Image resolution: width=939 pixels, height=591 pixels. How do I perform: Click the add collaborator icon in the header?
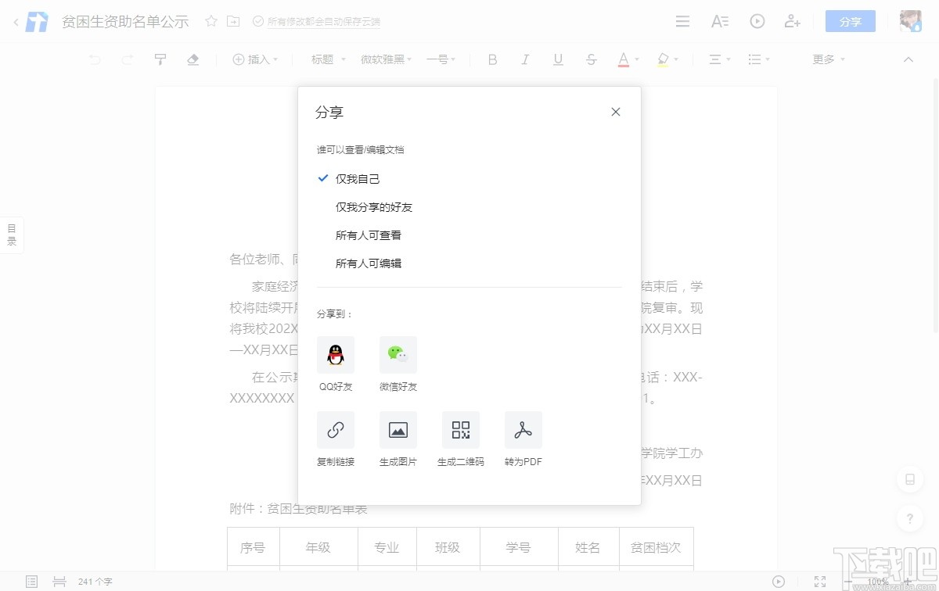point(793,21)
